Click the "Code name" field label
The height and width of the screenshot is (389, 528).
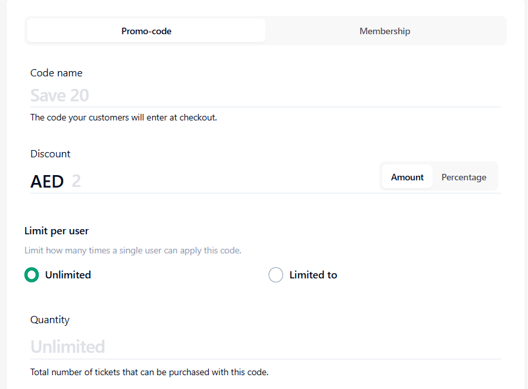point(57,73)
